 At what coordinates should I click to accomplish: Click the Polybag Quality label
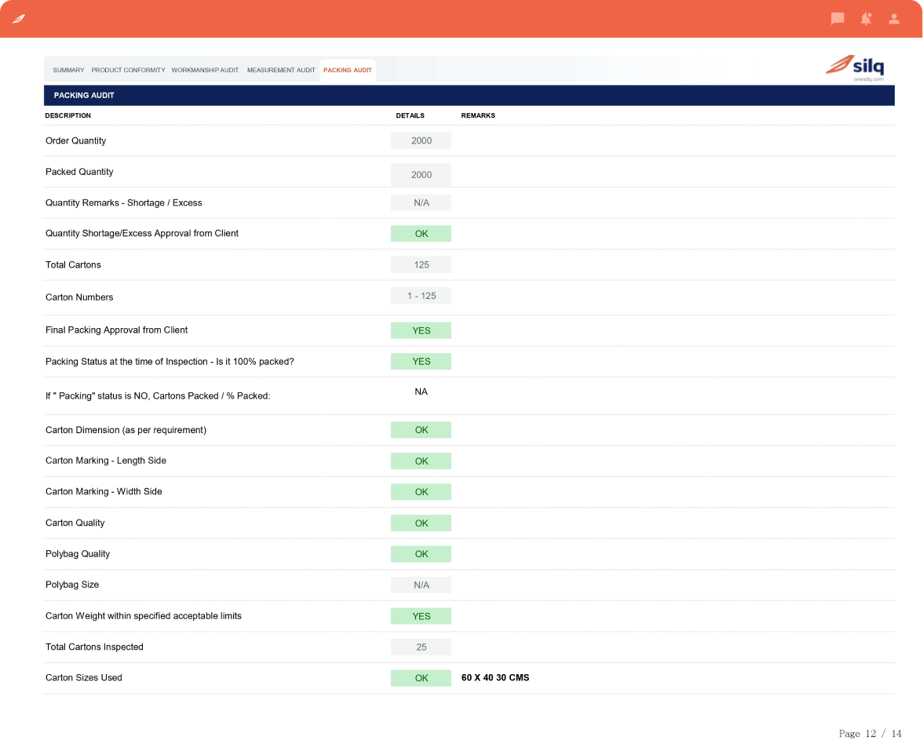pos(77,554)
